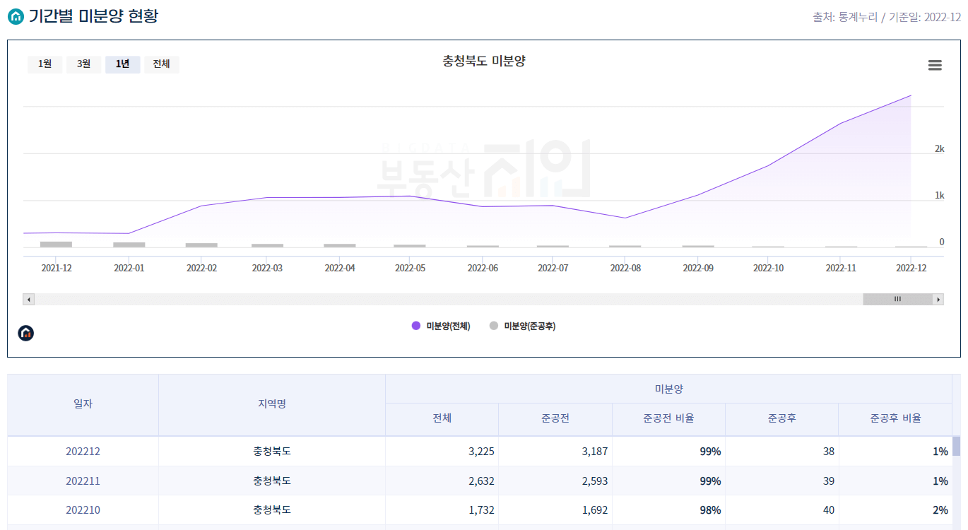This screenshot has width=968, height=530.
Task: Click the 2022-10 axis label
Action: (768, 269)
